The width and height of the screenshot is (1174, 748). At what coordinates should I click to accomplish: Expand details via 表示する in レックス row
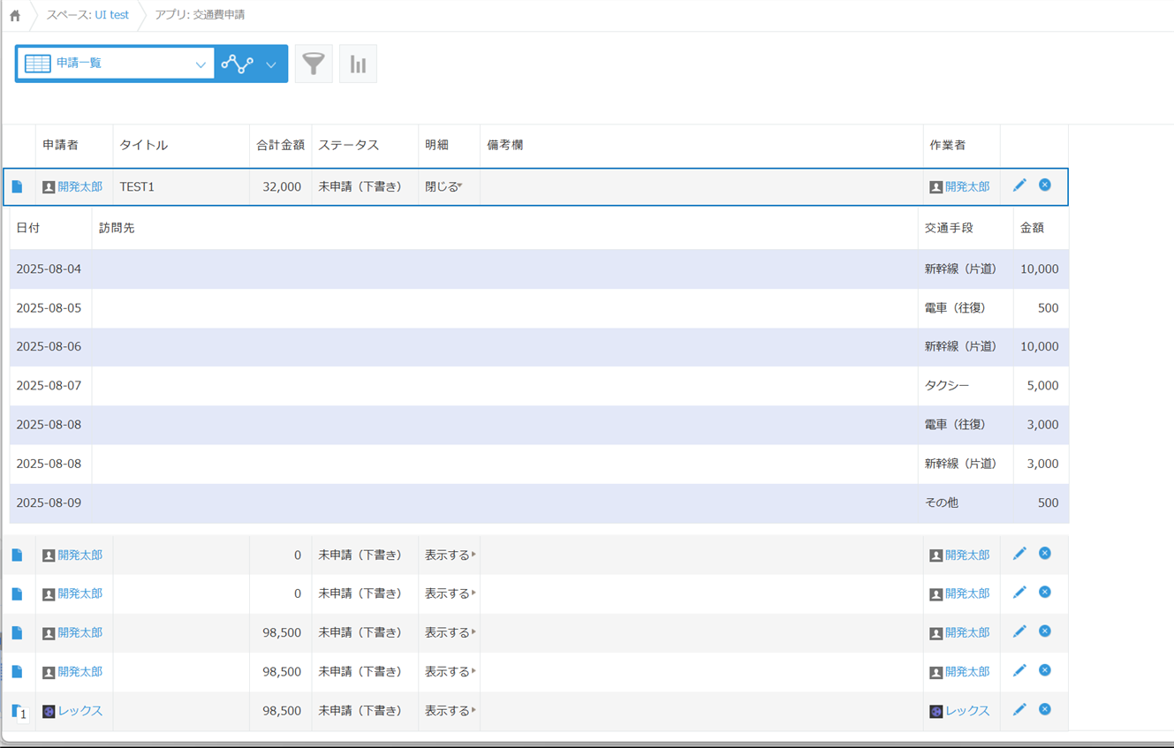point(450,711)
